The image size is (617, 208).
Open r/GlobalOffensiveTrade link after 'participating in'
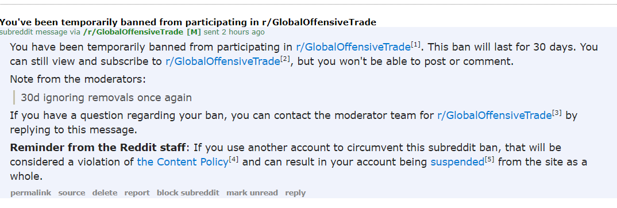[x=353, y=47]
